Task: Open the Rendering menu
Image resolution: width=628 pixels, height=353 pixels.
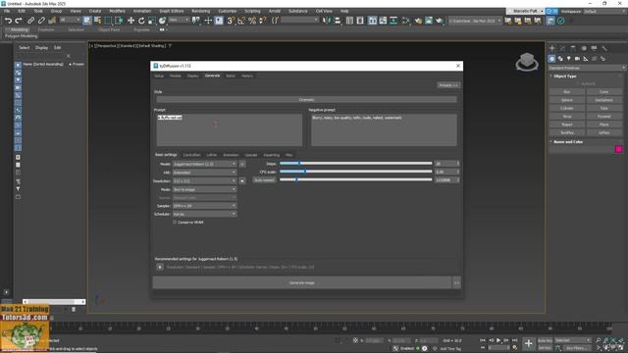Action: [x=200, y=11]
